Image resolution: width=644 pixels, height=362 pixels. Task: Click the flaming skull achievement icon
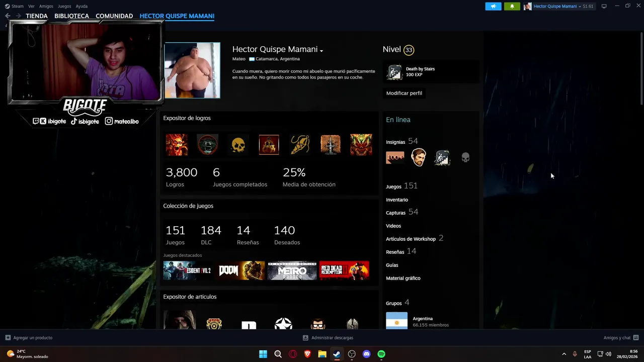coord(177,145)
